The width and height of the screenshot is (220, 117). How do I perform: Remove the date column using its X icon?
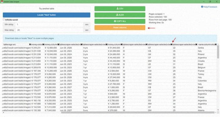(x=81, y=44)
